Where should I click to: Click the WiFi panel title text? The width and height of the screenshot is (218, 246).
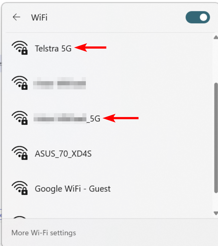pos(39,17)
